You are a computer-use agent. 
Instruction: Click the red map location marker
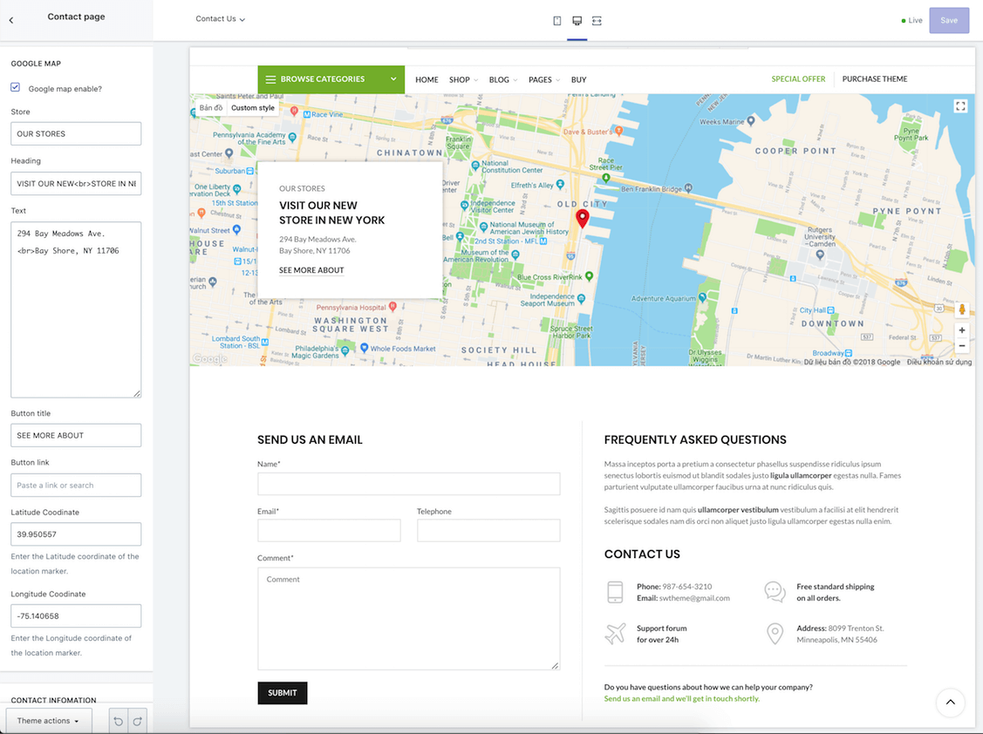click(x=583, y=218)
